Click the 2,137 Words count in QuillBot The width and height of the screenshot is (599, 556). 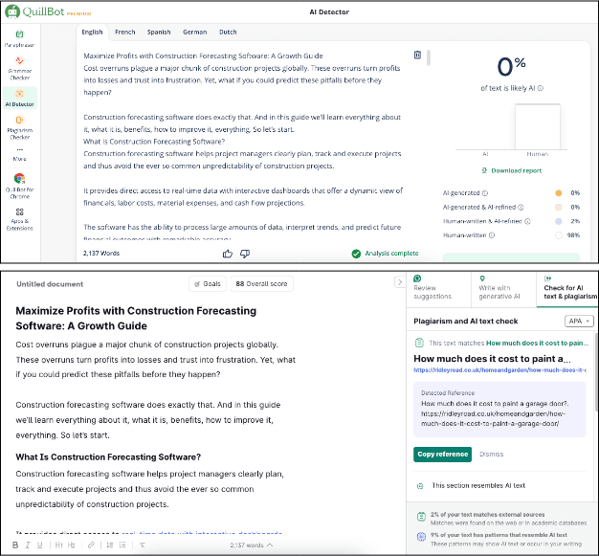(x=101, y=254)
